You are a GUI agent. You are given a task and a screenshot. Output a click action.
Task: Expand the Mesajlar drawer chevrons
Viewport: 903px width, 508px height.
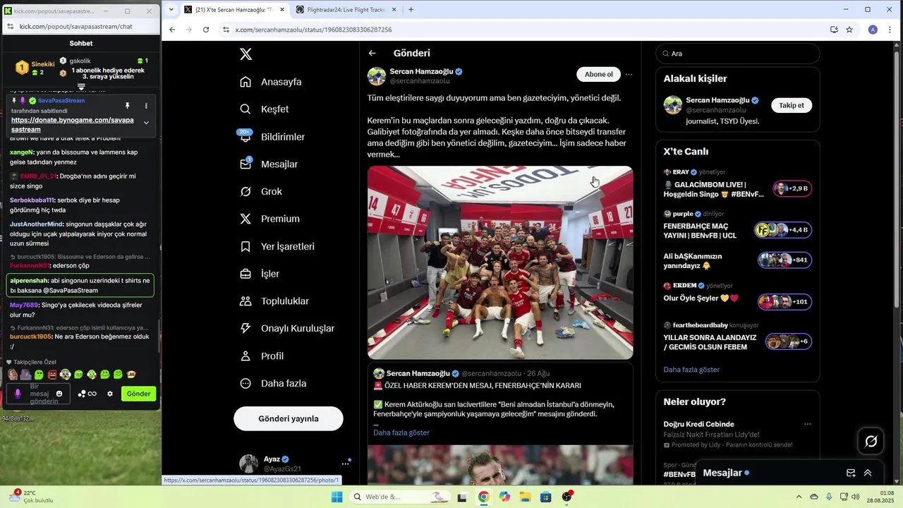click(x=868, y=473)
